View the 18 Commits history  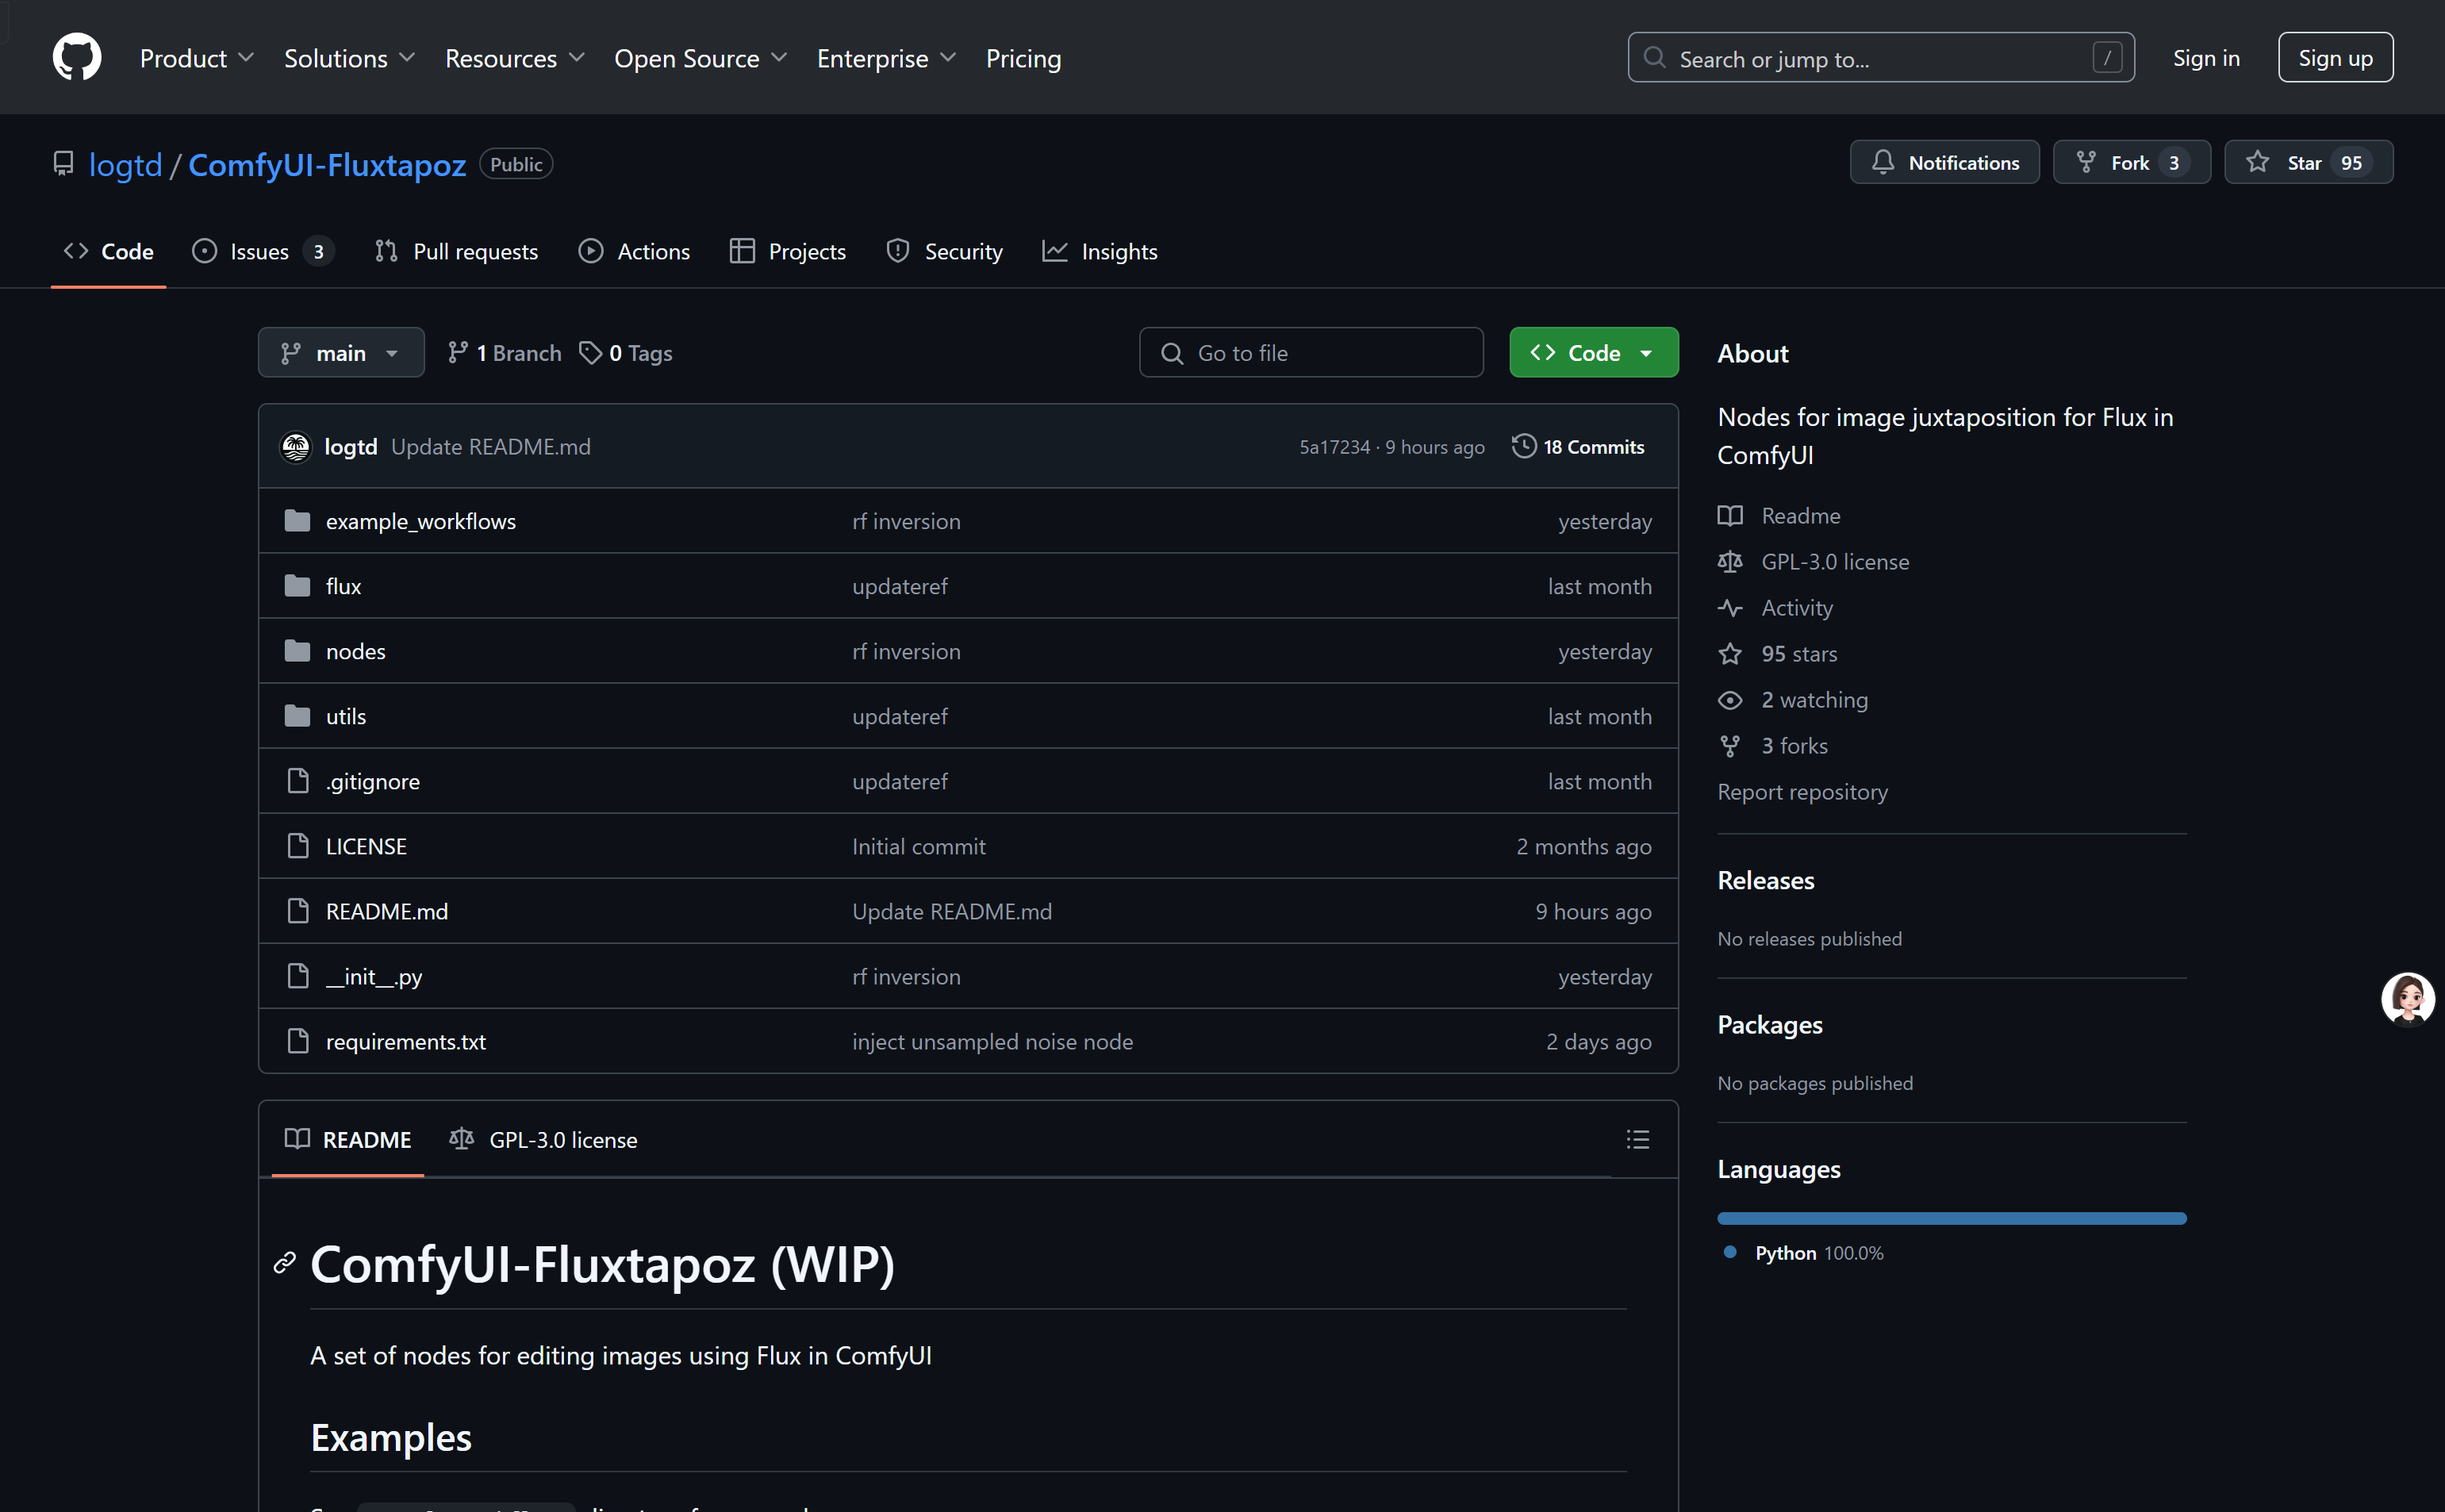click(1578, 446)
